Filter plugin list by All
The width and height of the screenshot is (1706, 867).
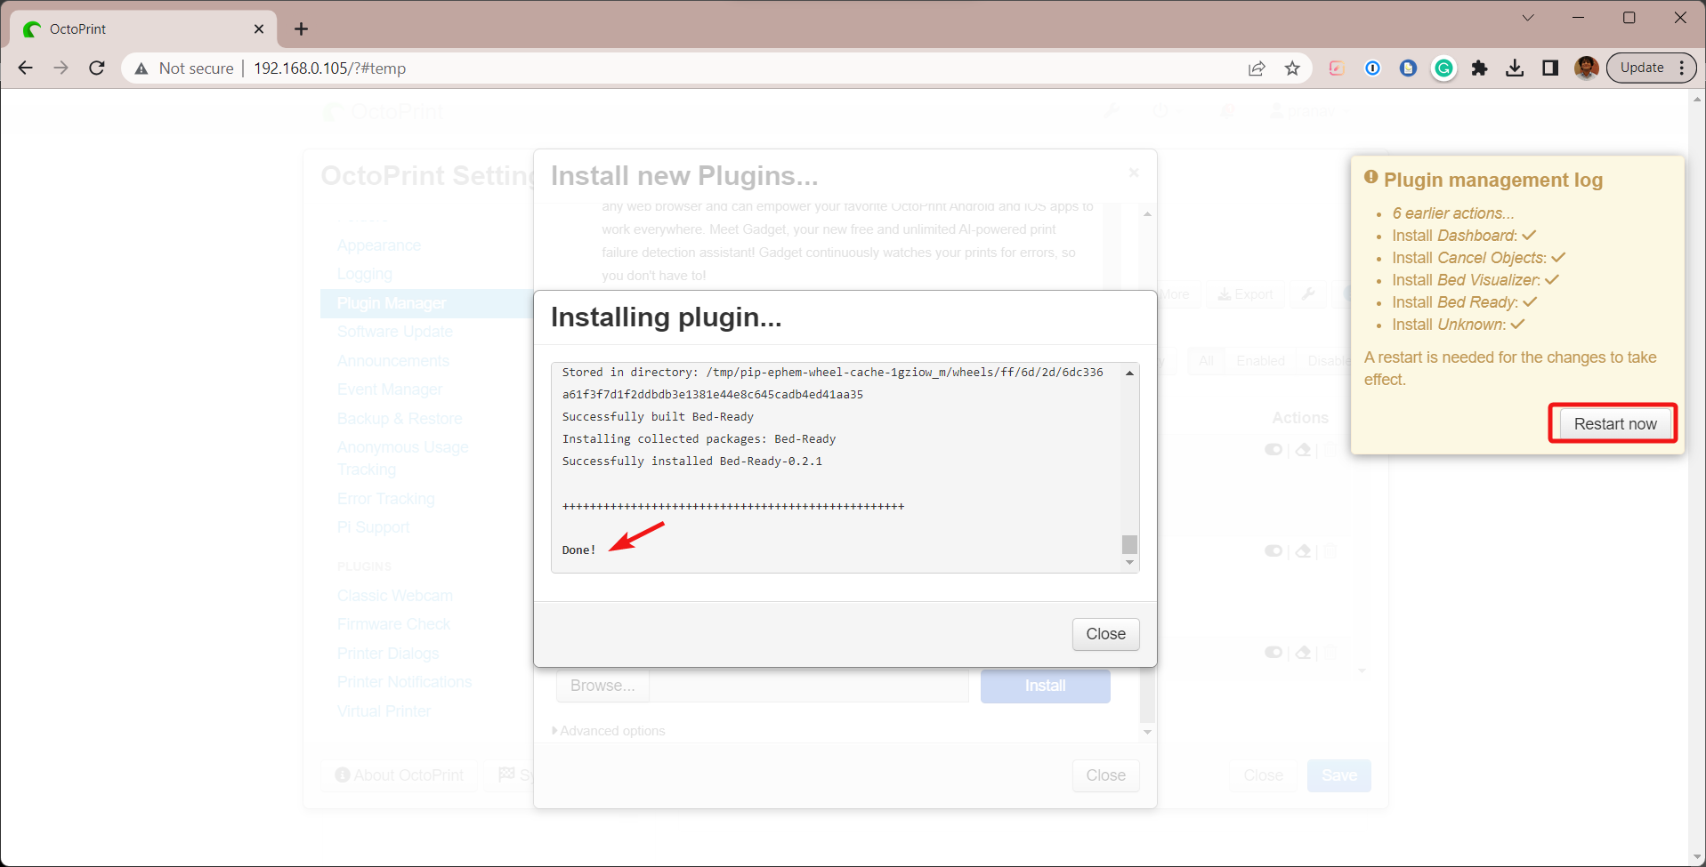click(1206, 360)
